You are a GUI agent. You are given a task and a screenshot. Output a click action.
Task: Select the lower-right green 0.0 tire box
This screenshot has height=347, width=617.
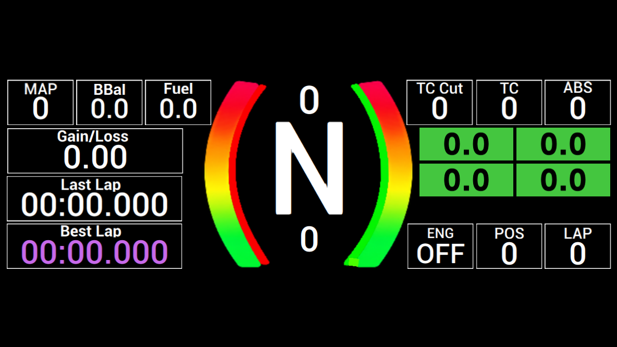pyautogui.click(x=563, y=180)
